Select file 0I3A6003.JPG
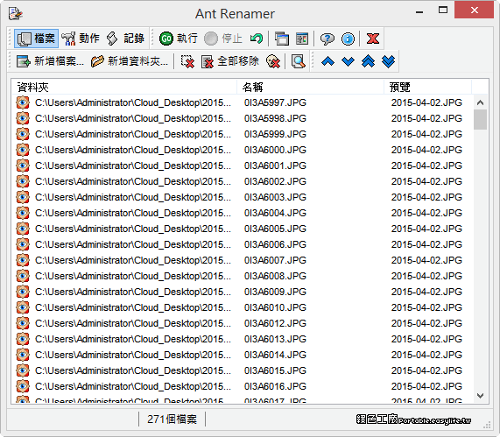 pos(275,197)
